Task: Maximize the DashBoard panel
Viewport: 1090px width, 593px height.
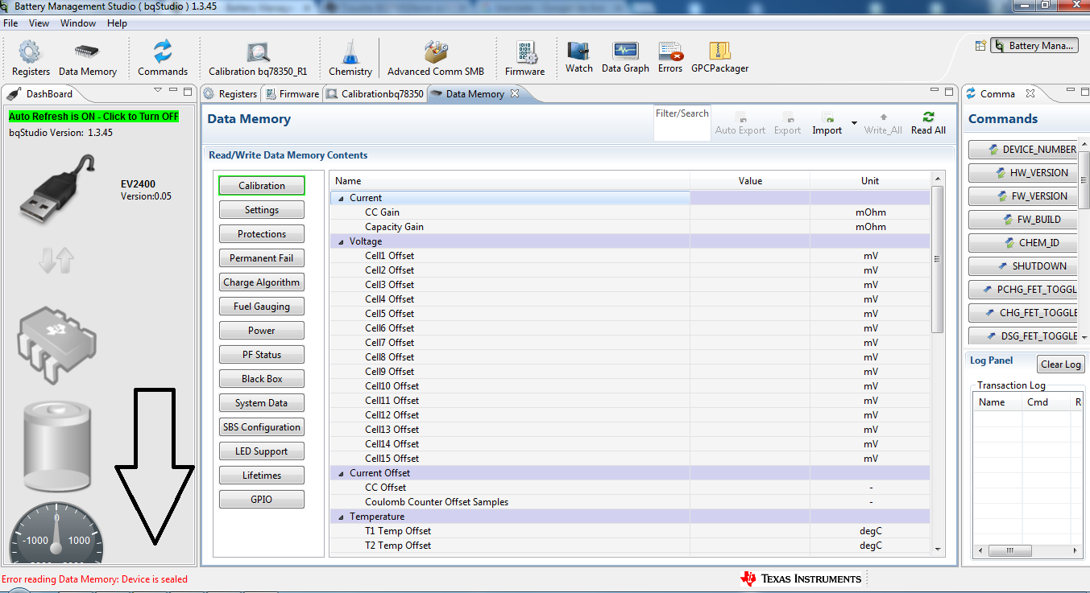Action: click(x=188, y=92)
